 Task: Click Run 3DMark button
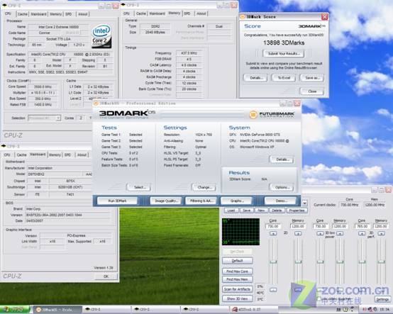(117, 201)
